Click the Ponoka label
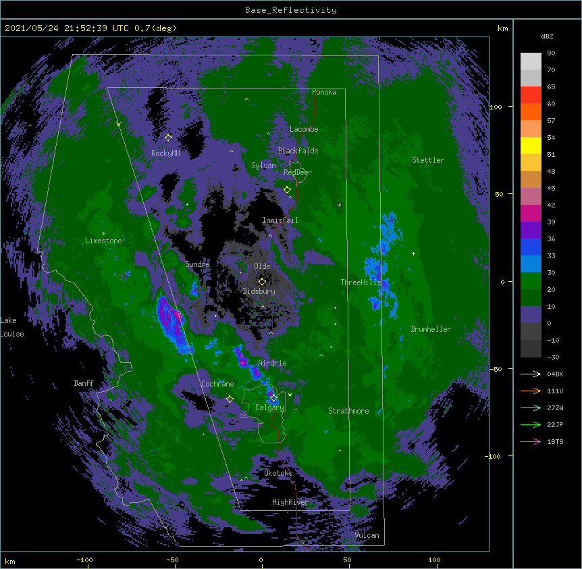This screenshot has height=569, width=582. (324, 92)
